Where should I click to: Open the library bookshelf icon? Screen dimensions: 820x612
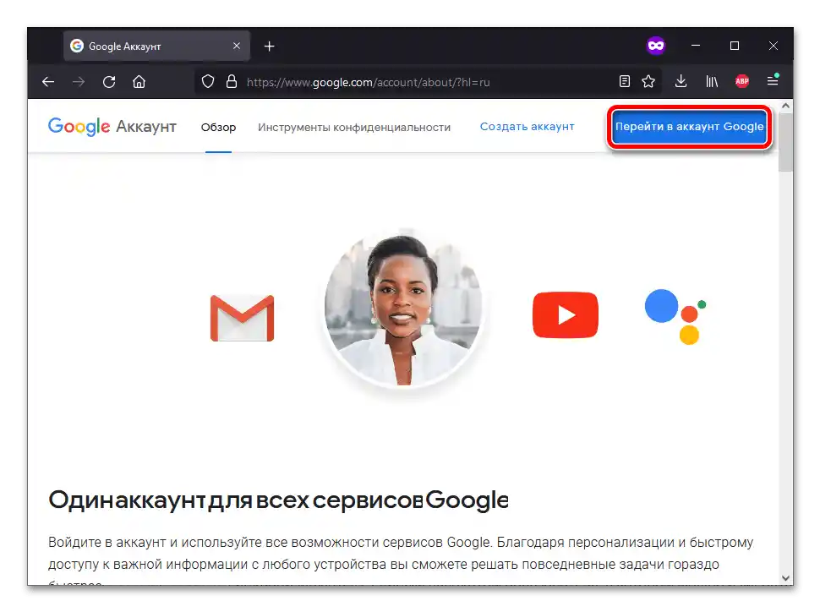(x=712, y=82)
